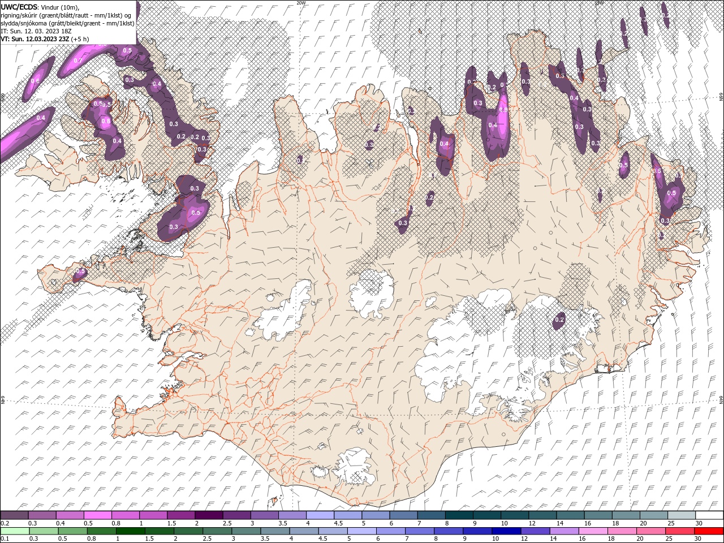Choose the dark teal 8 snow legend swatch
This screenshot has height=543, width=724.
[x=459, y=515]
